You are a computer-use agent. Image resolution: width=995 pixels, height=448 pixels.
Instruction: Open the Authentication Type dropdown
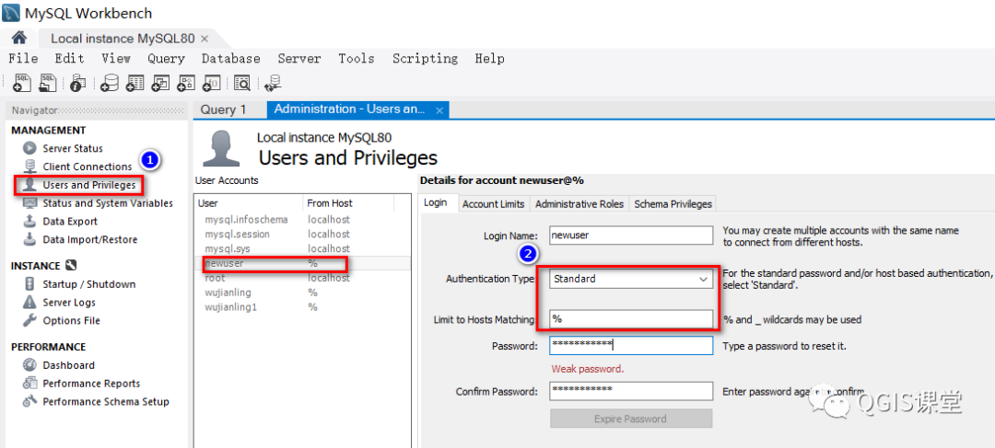pos(703,279)
